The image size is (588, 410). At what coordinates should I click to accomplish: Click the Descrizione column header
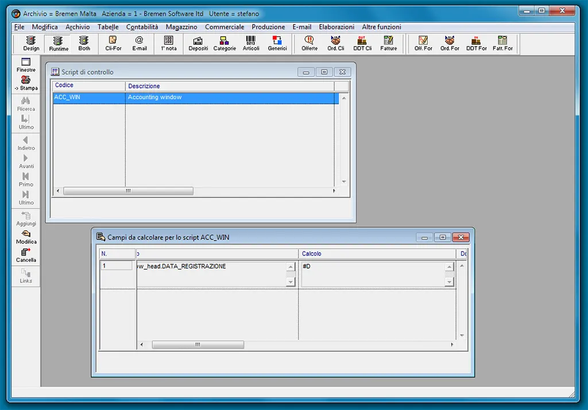[x=230, y=86]
